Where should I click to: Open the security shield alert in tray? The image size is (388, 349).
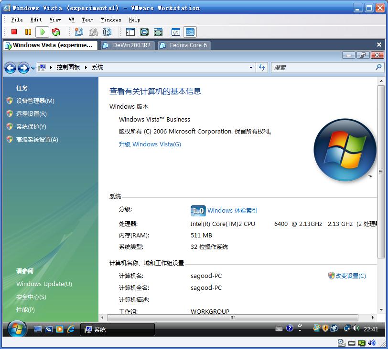[325, 328]
